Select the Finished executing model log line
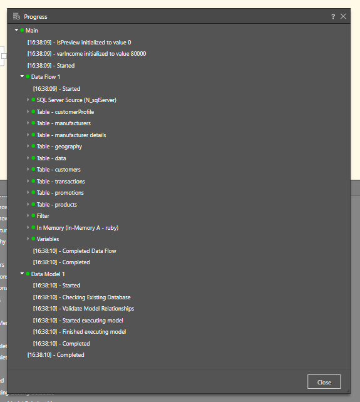The width and height of the screenshot is (360, 402). click(x=80, y=332)
